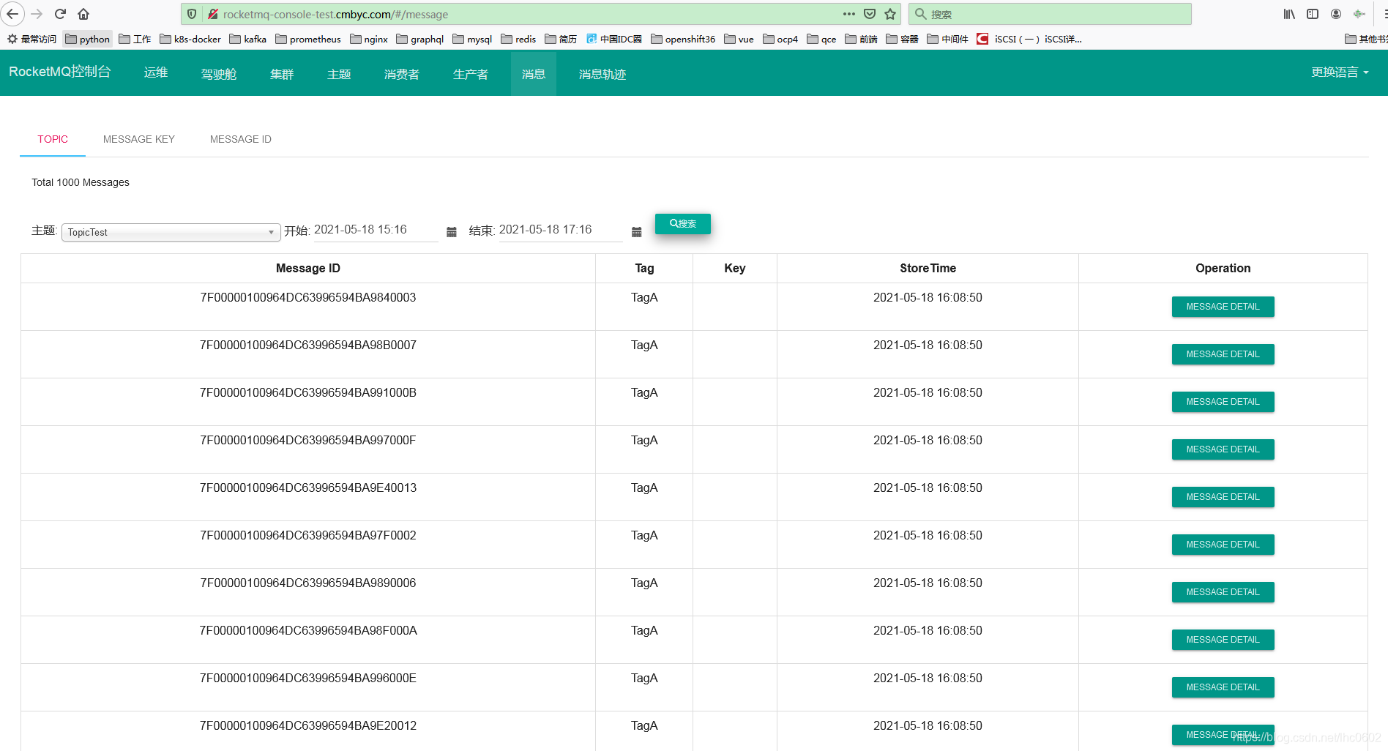The height and width of the screenshot is (751, 1388).
Task: Click the end date field 2021-05-18 17:16
Action: (561, 230)
